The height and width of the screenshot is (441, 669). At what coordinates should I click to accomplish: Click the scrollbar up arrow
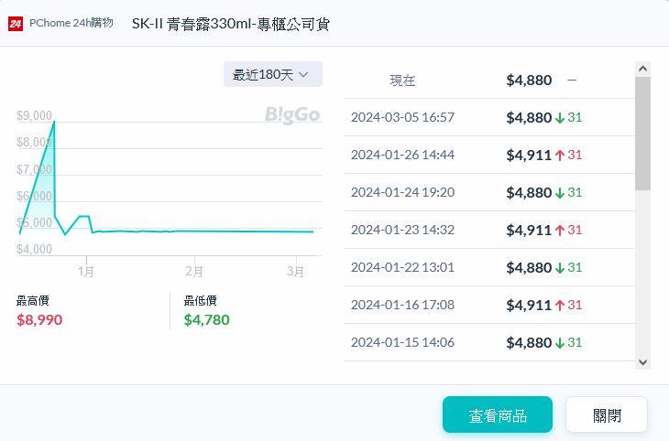coord(642,69)
